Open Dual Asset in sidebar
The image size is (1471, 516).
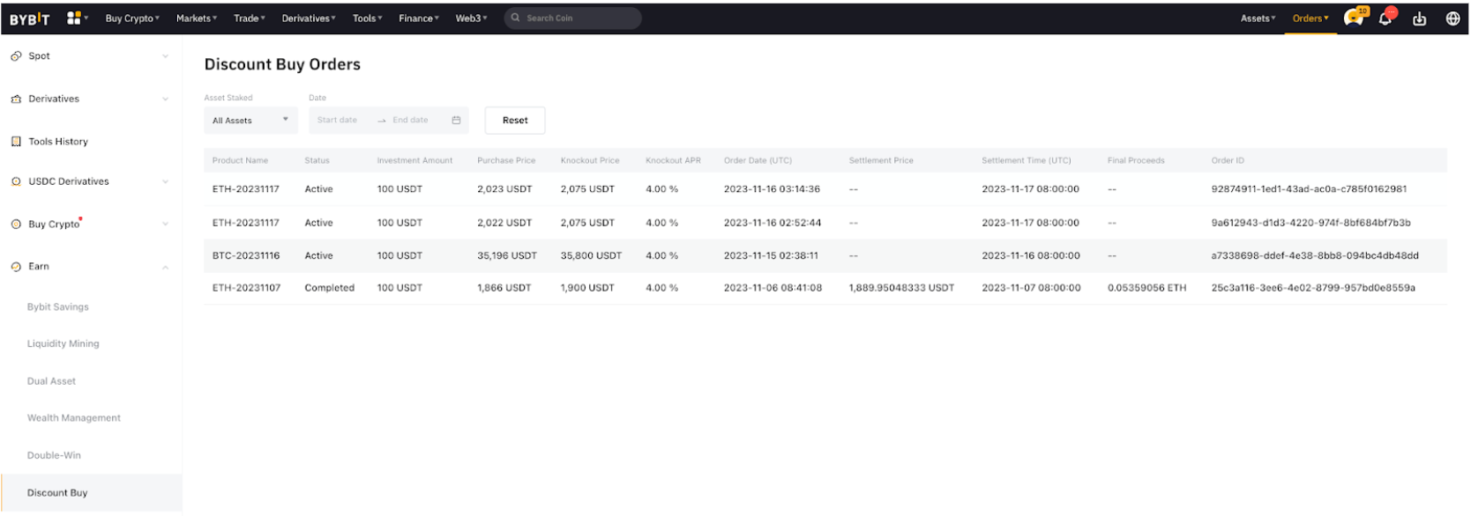coord(51,381)
